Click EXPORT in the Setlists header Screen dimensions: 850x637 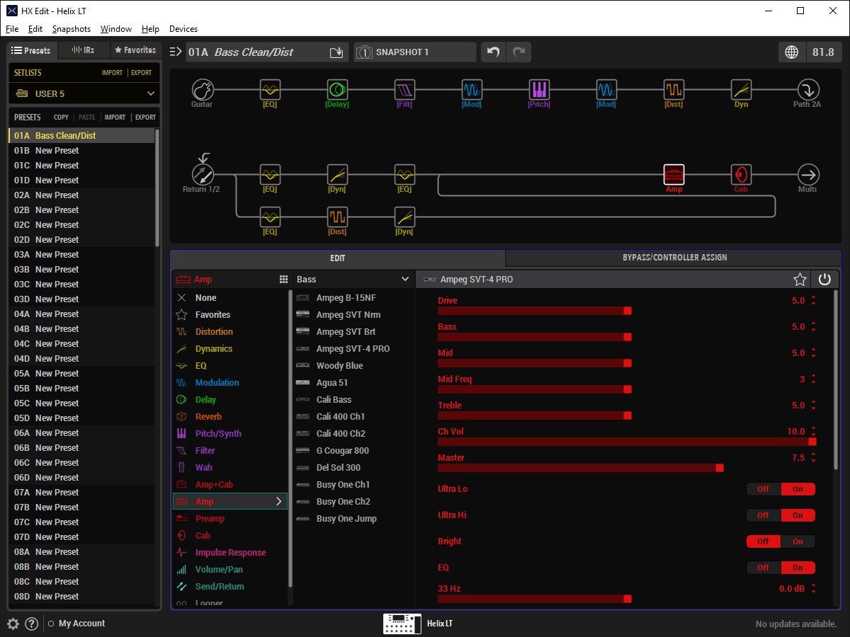(142, 73)
